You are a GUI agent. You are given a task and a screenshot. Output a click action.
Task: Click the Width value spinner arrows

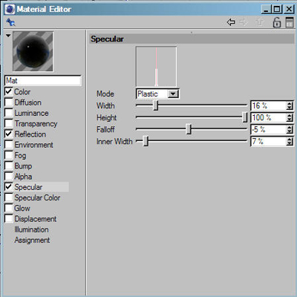coord(290,105)
